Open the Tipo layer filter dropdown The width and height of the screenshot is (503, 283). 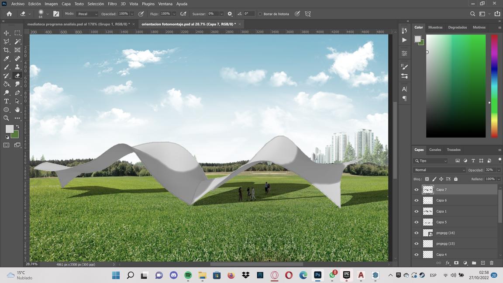(x=431, y=161)
